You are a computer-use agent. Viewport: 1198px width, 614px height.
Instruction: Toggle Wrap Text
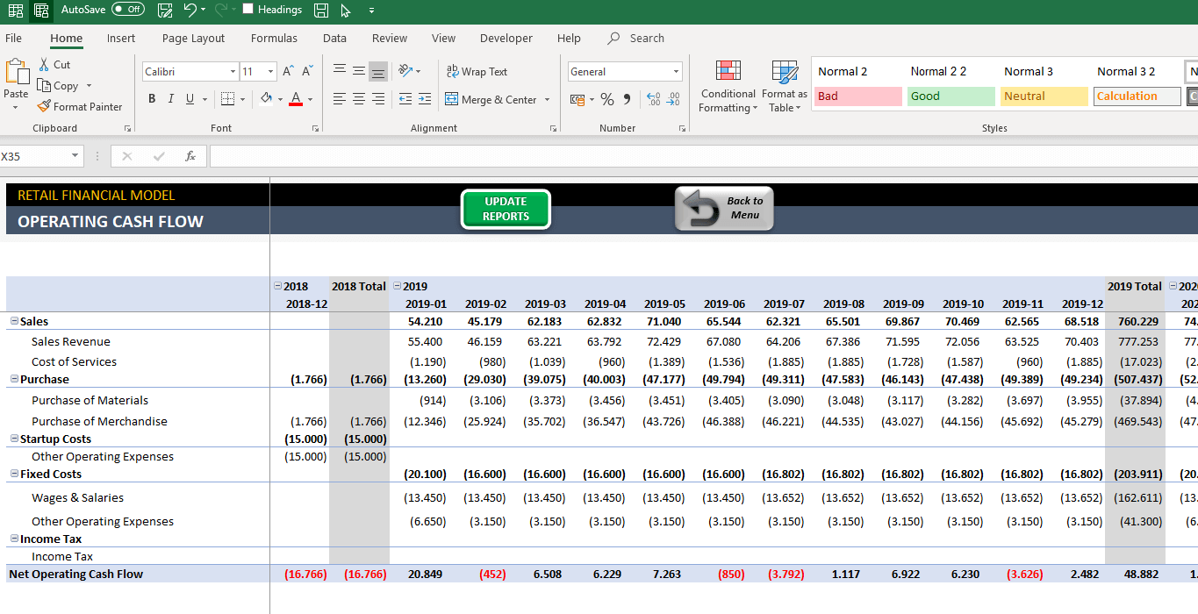pyautogui.click(x=477, y=71)
